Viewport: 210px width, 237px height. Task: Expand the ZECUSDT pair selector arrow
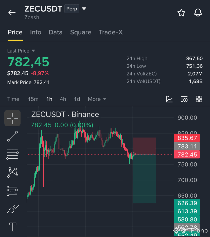click(x=84, y=9)
